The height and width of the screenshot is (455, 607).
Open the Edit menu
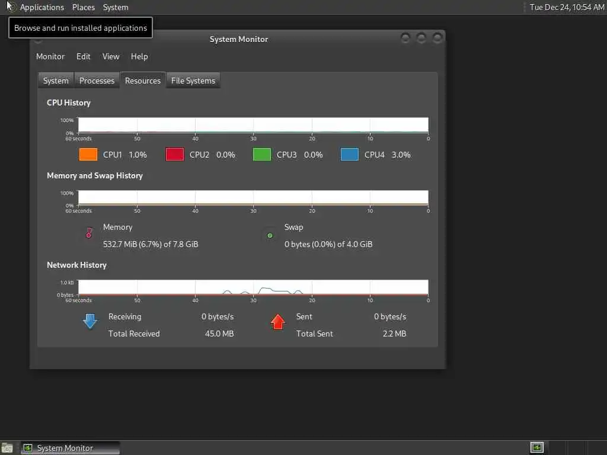coord(83,56)
